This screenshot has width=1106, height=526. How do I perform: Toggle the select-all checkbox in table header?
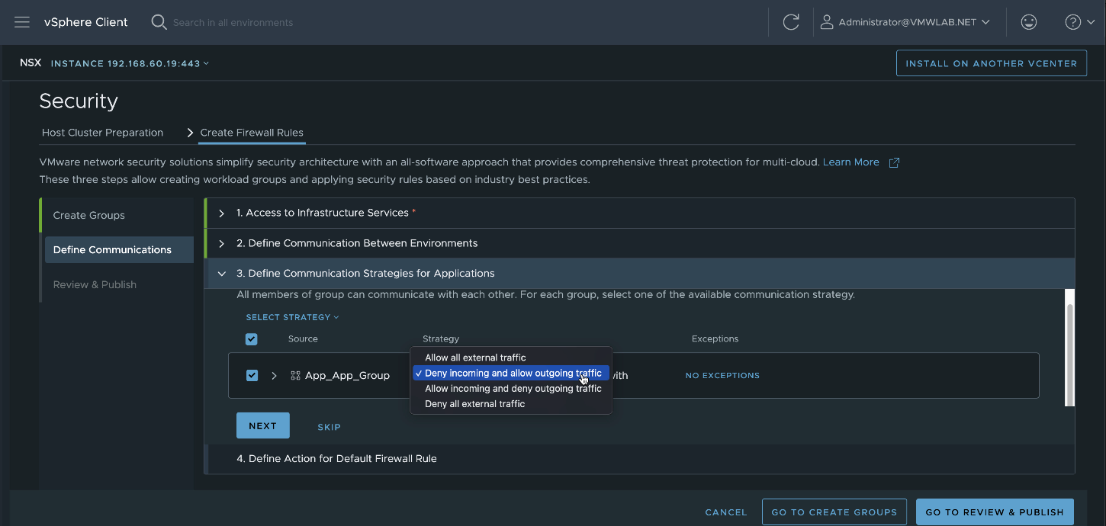click(252, 339)
